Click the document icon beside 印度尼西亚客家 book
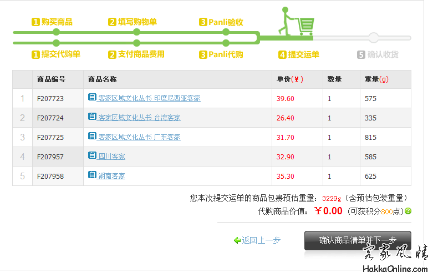This screenshot has width=433, height=277. click(x=92, y=97)
